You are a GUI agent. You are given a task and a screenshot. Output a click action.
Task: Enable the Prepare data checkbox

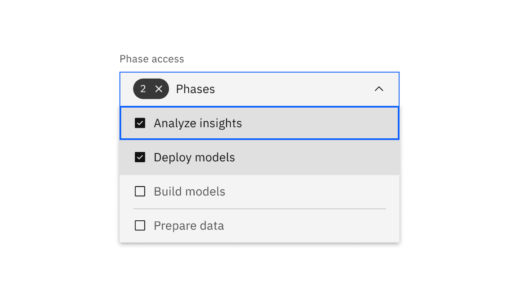tap(140, 226)
